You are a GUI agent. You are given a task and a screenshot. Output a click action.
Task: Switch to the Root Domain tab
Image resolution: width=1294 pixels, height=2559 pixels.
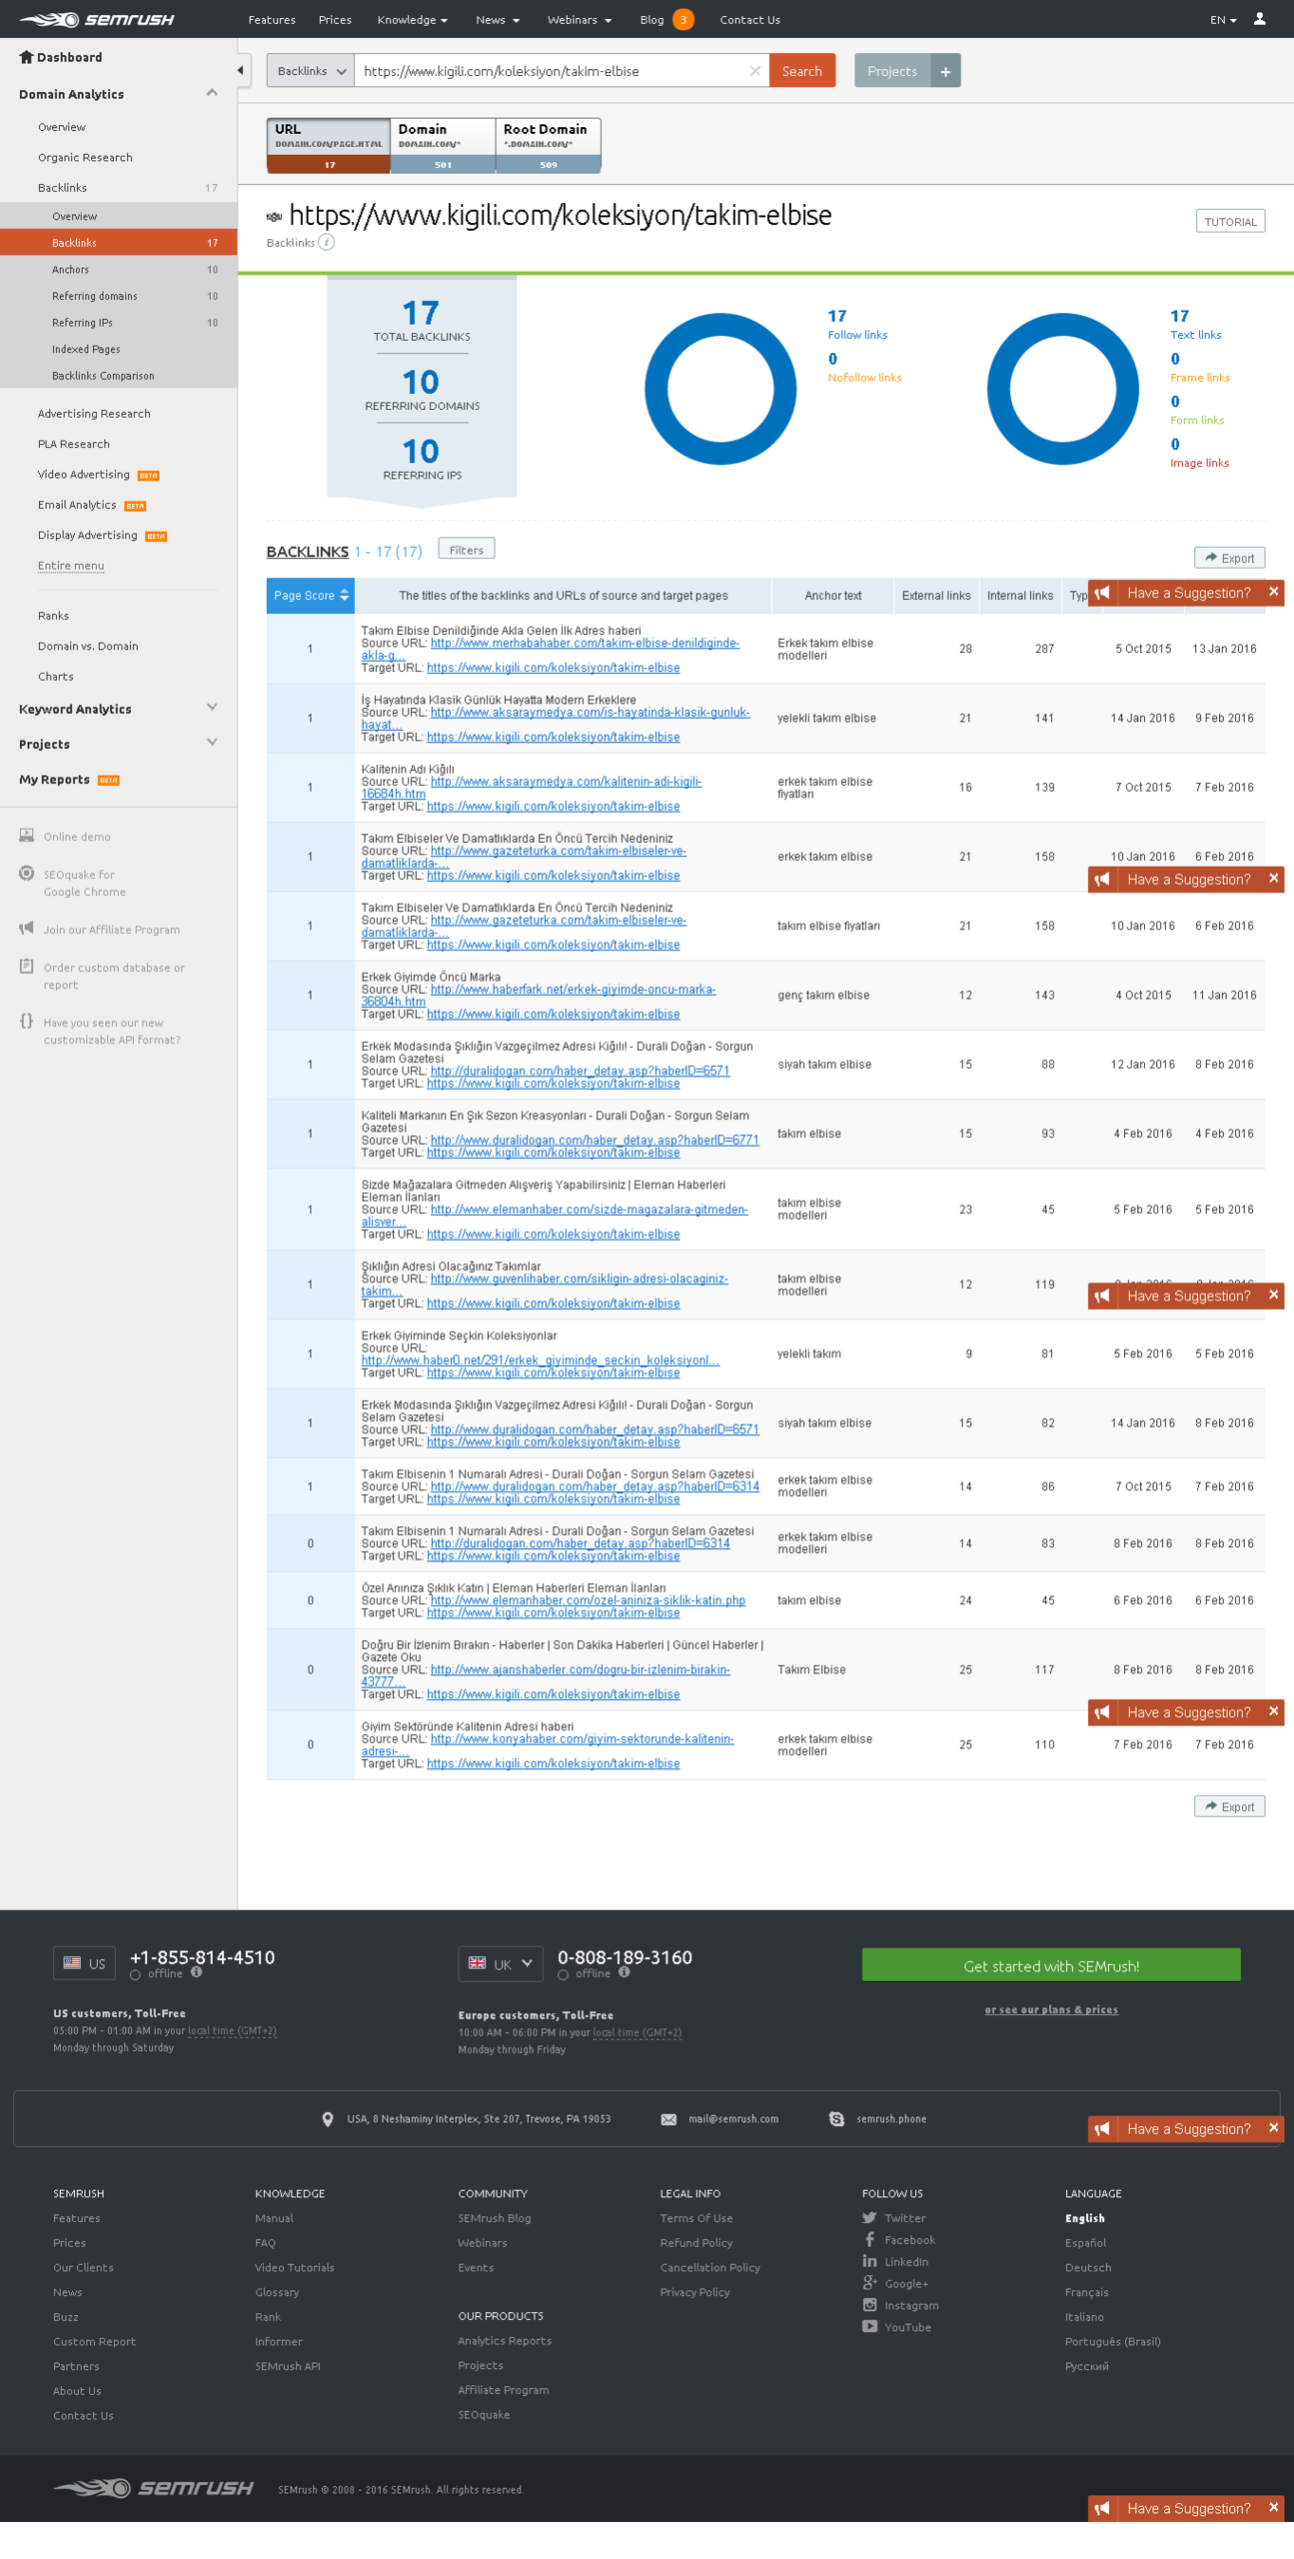click(x=548, y=145)
